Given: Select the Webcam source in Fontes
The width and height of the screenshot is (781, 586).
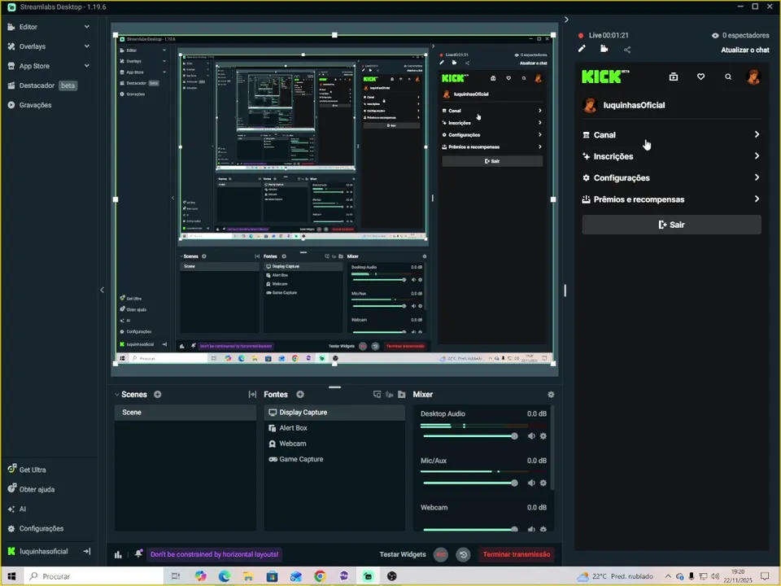Looking at the screenshot, I should pyautogui.click(x=334, y=444).
